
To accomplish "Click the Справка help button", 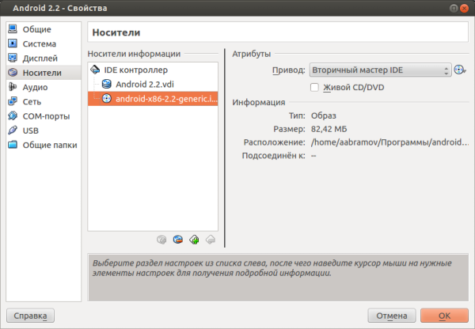I will 29,316.
